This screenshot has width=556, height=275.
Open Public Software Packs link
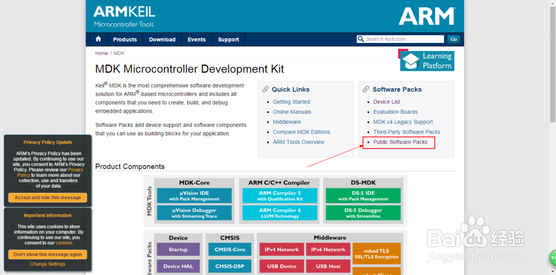point(400,142)
